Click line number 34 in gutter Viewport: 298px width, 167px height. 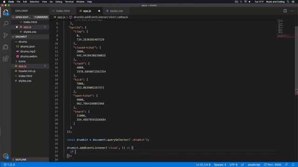(56, 140)
